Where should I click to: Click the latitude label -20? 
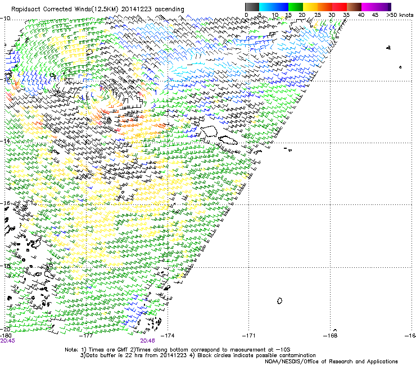coord(5,329)
